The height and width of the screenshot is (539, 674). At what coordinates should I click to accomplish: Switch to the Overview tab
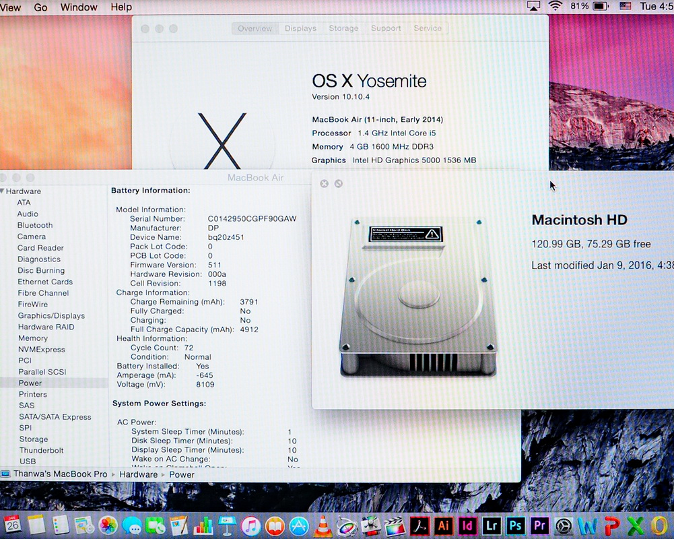(255, 28)
